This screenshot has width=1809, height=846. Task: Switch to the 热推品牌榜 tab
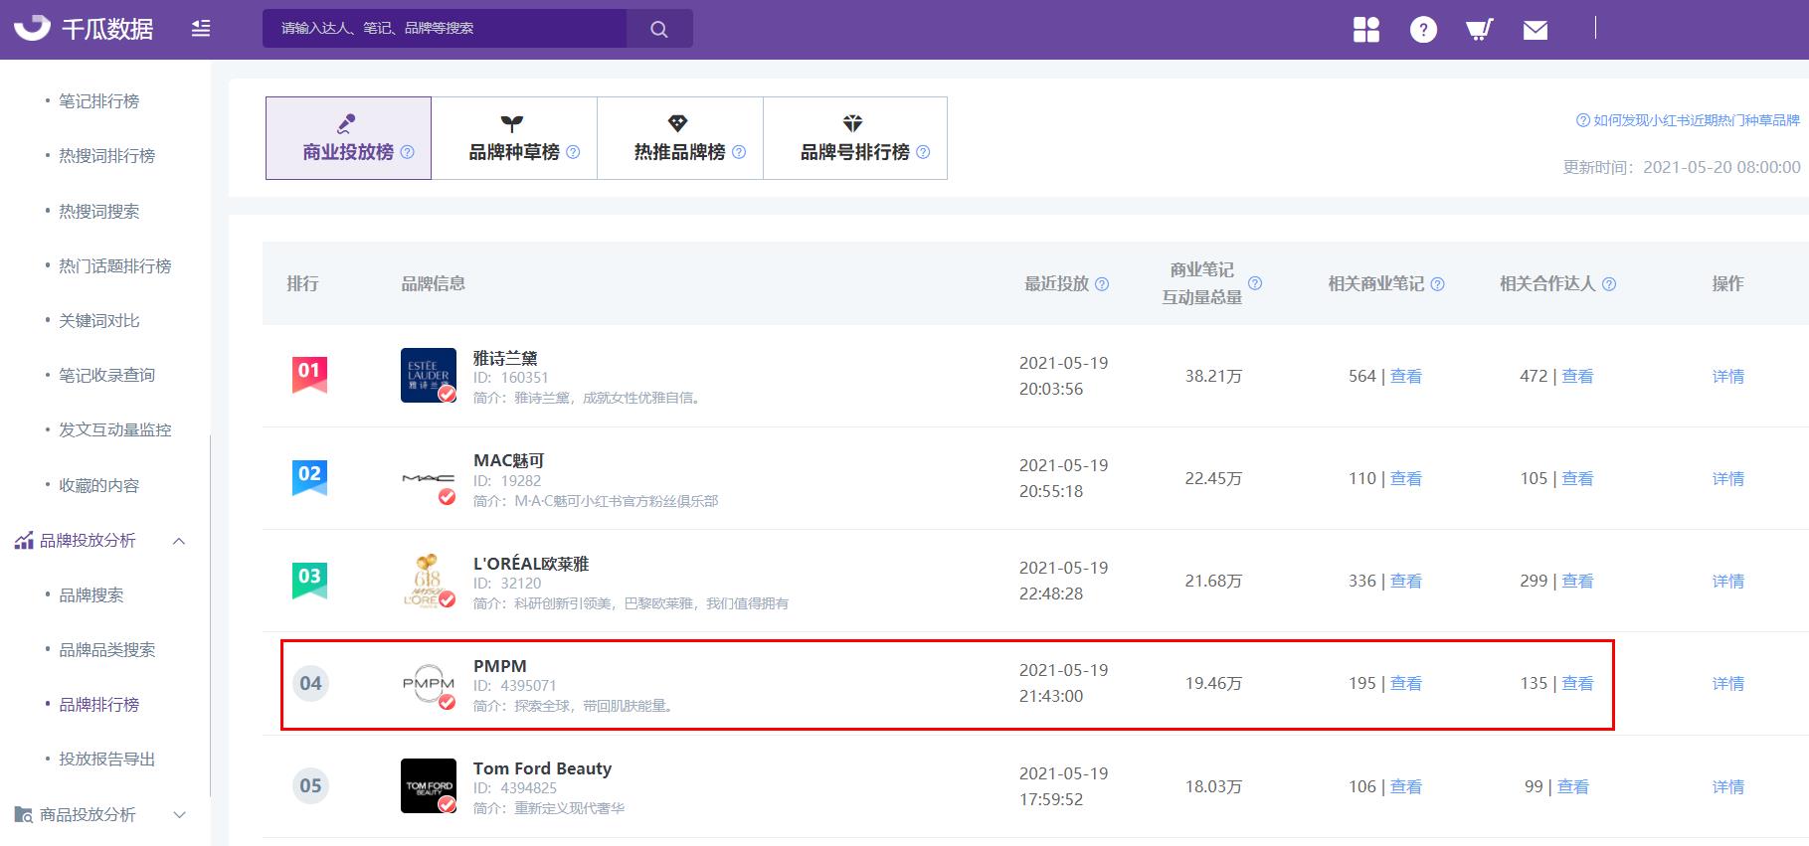pyautogui.click(x=680, y=138)
